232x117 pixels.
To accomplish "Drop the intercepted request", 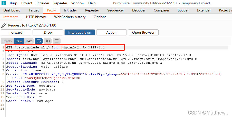I will point(48,32).
